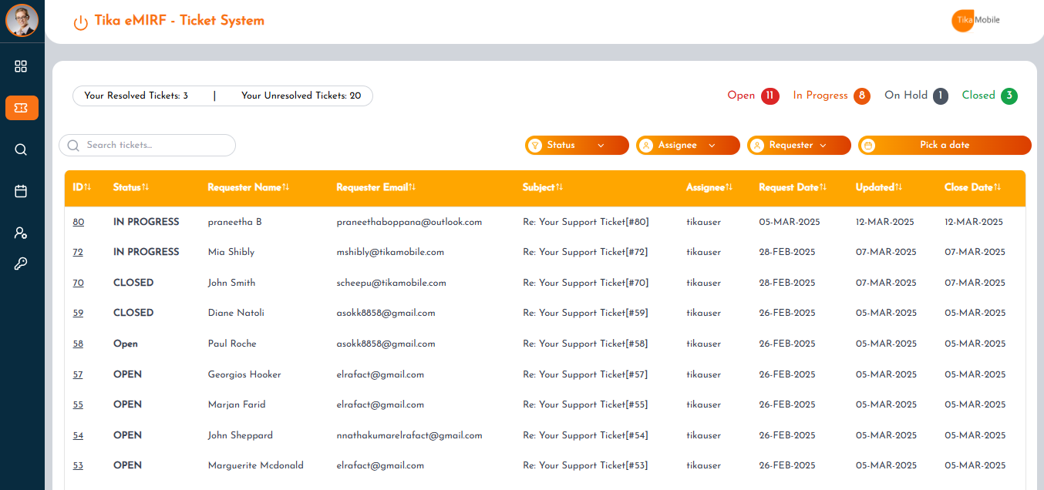The height and width of the screenshot is (490, 1044).
Task: Sort tickets by Request Date column
Action: [x=793, y=187]
